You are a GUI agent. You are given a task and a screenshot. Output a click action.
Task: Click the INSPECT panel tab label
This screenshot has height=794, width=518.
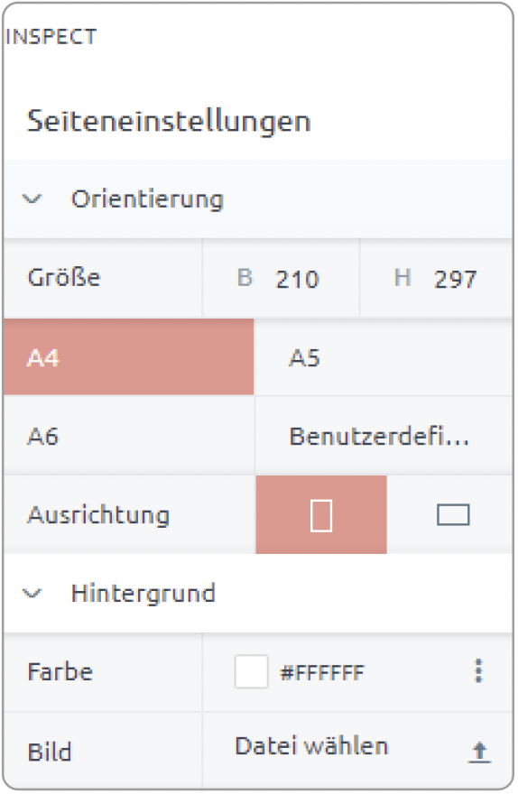point(51,37)
